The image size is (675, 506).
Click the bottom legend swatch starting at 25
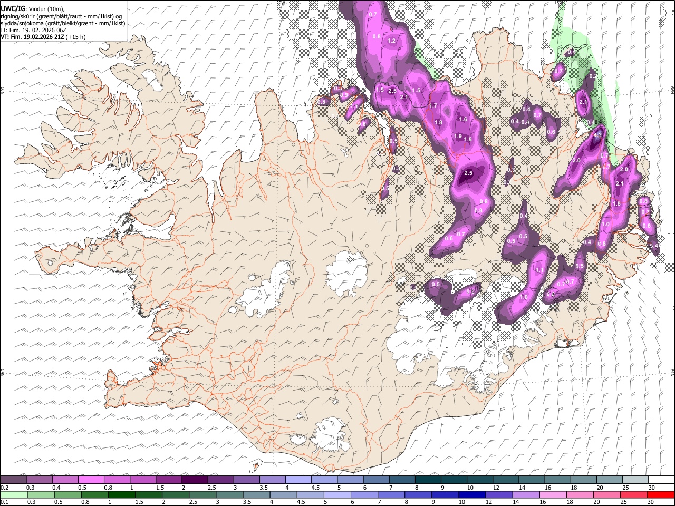pyautogui.click(x=634, y=494)
